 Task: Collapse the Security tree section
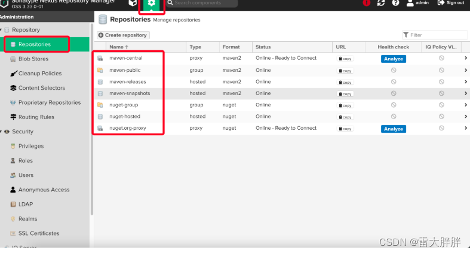tap(1, 132)
